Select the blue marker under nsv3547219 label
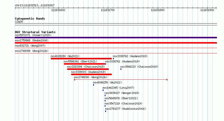 [105, 106]
